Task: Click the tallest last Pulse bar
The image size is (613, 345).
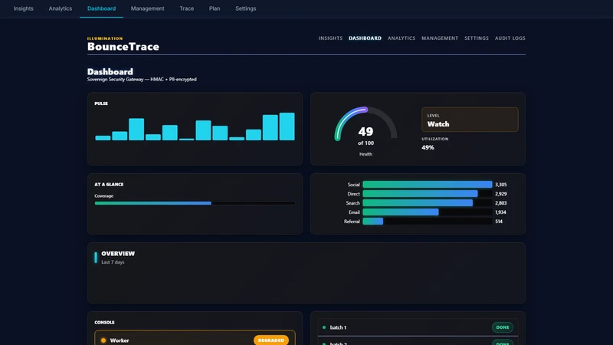Action: [287, 127]
